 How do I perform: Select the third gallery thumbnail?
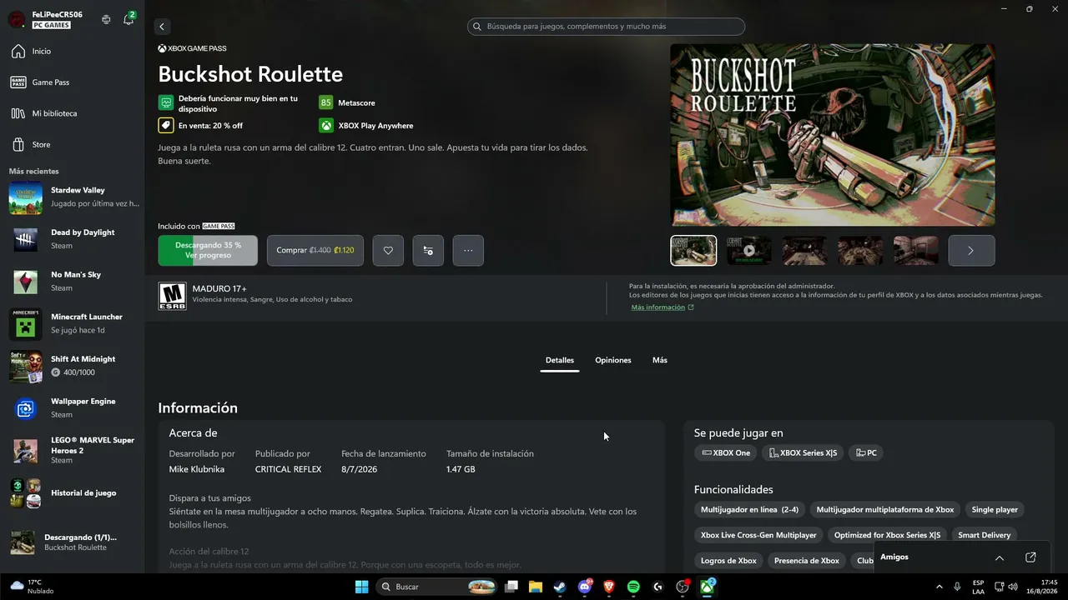(x=804, y=250)
